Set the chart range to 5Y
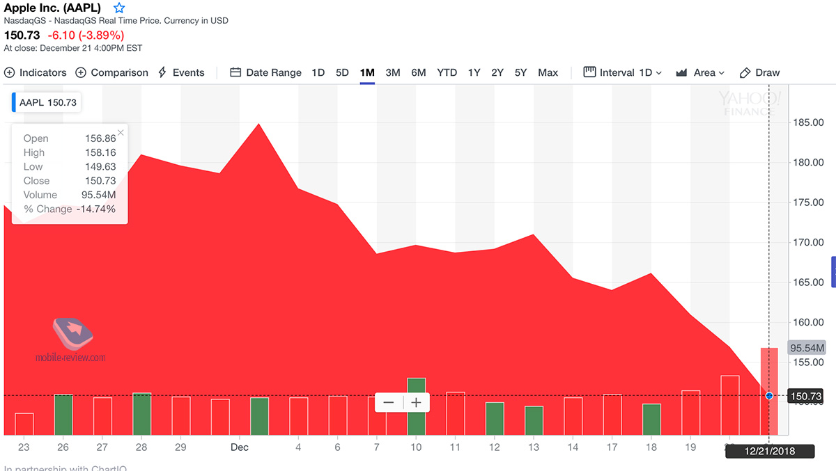Screen dimensions: 836x471 point(521,72)
